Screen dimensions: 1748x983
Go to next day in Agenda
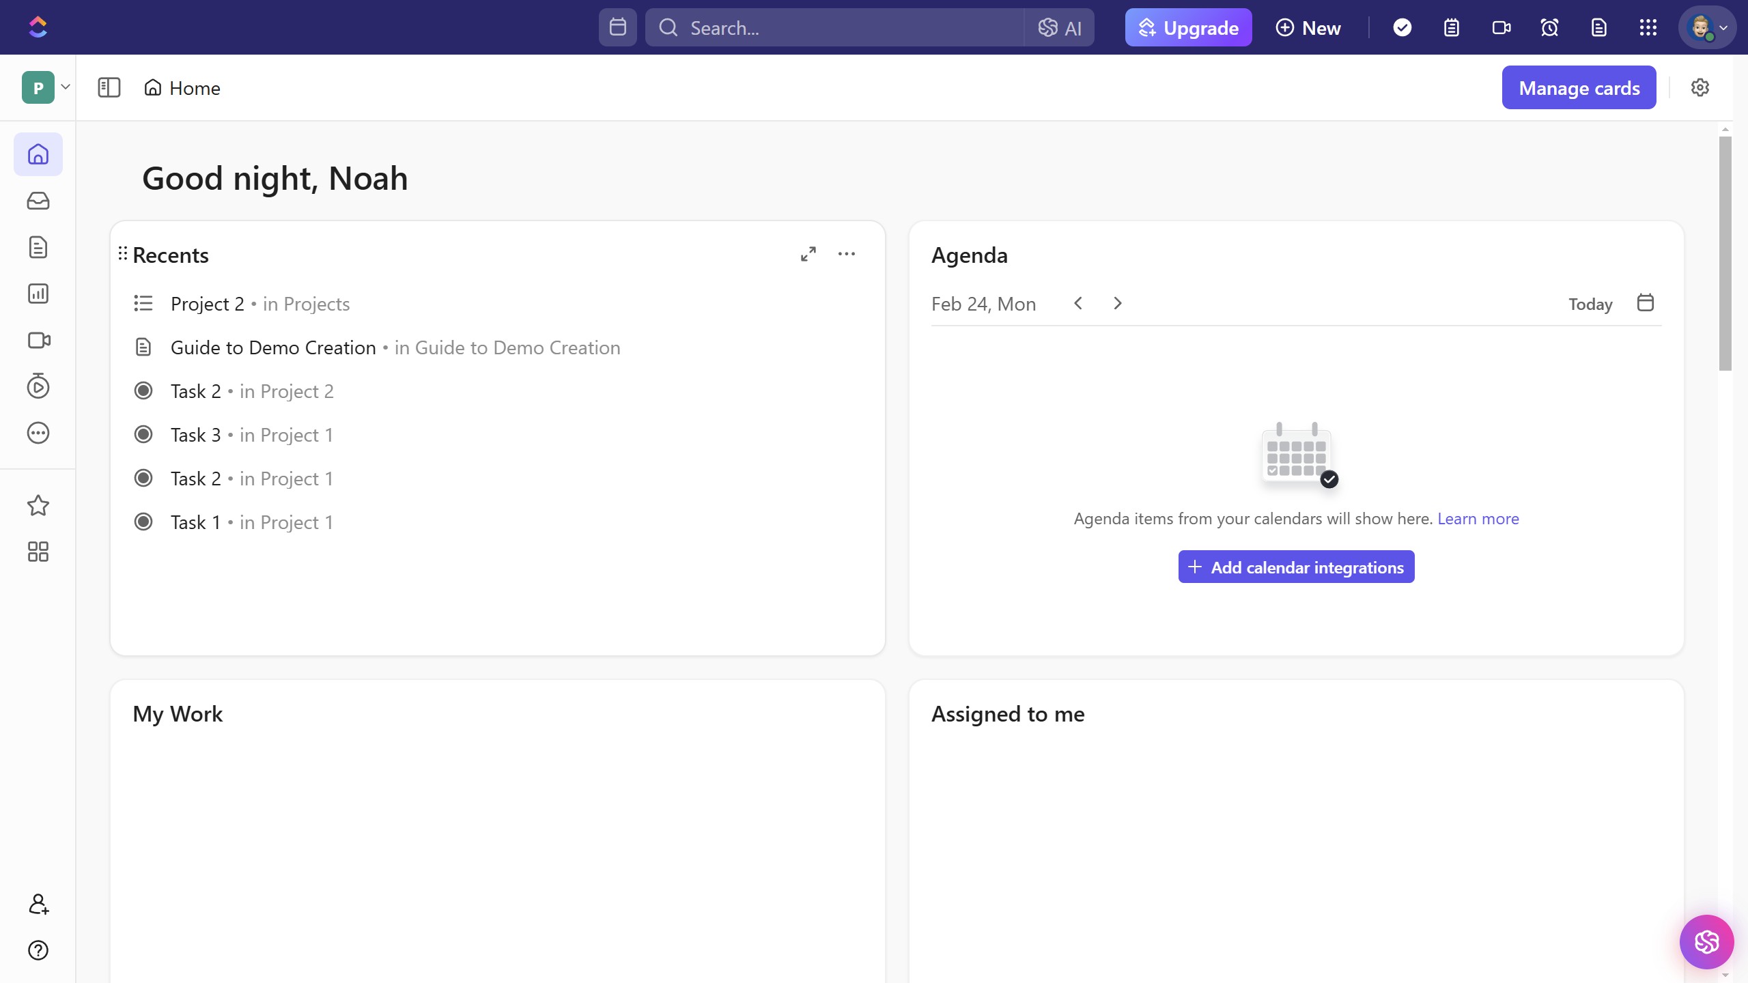click(1118, 303)
